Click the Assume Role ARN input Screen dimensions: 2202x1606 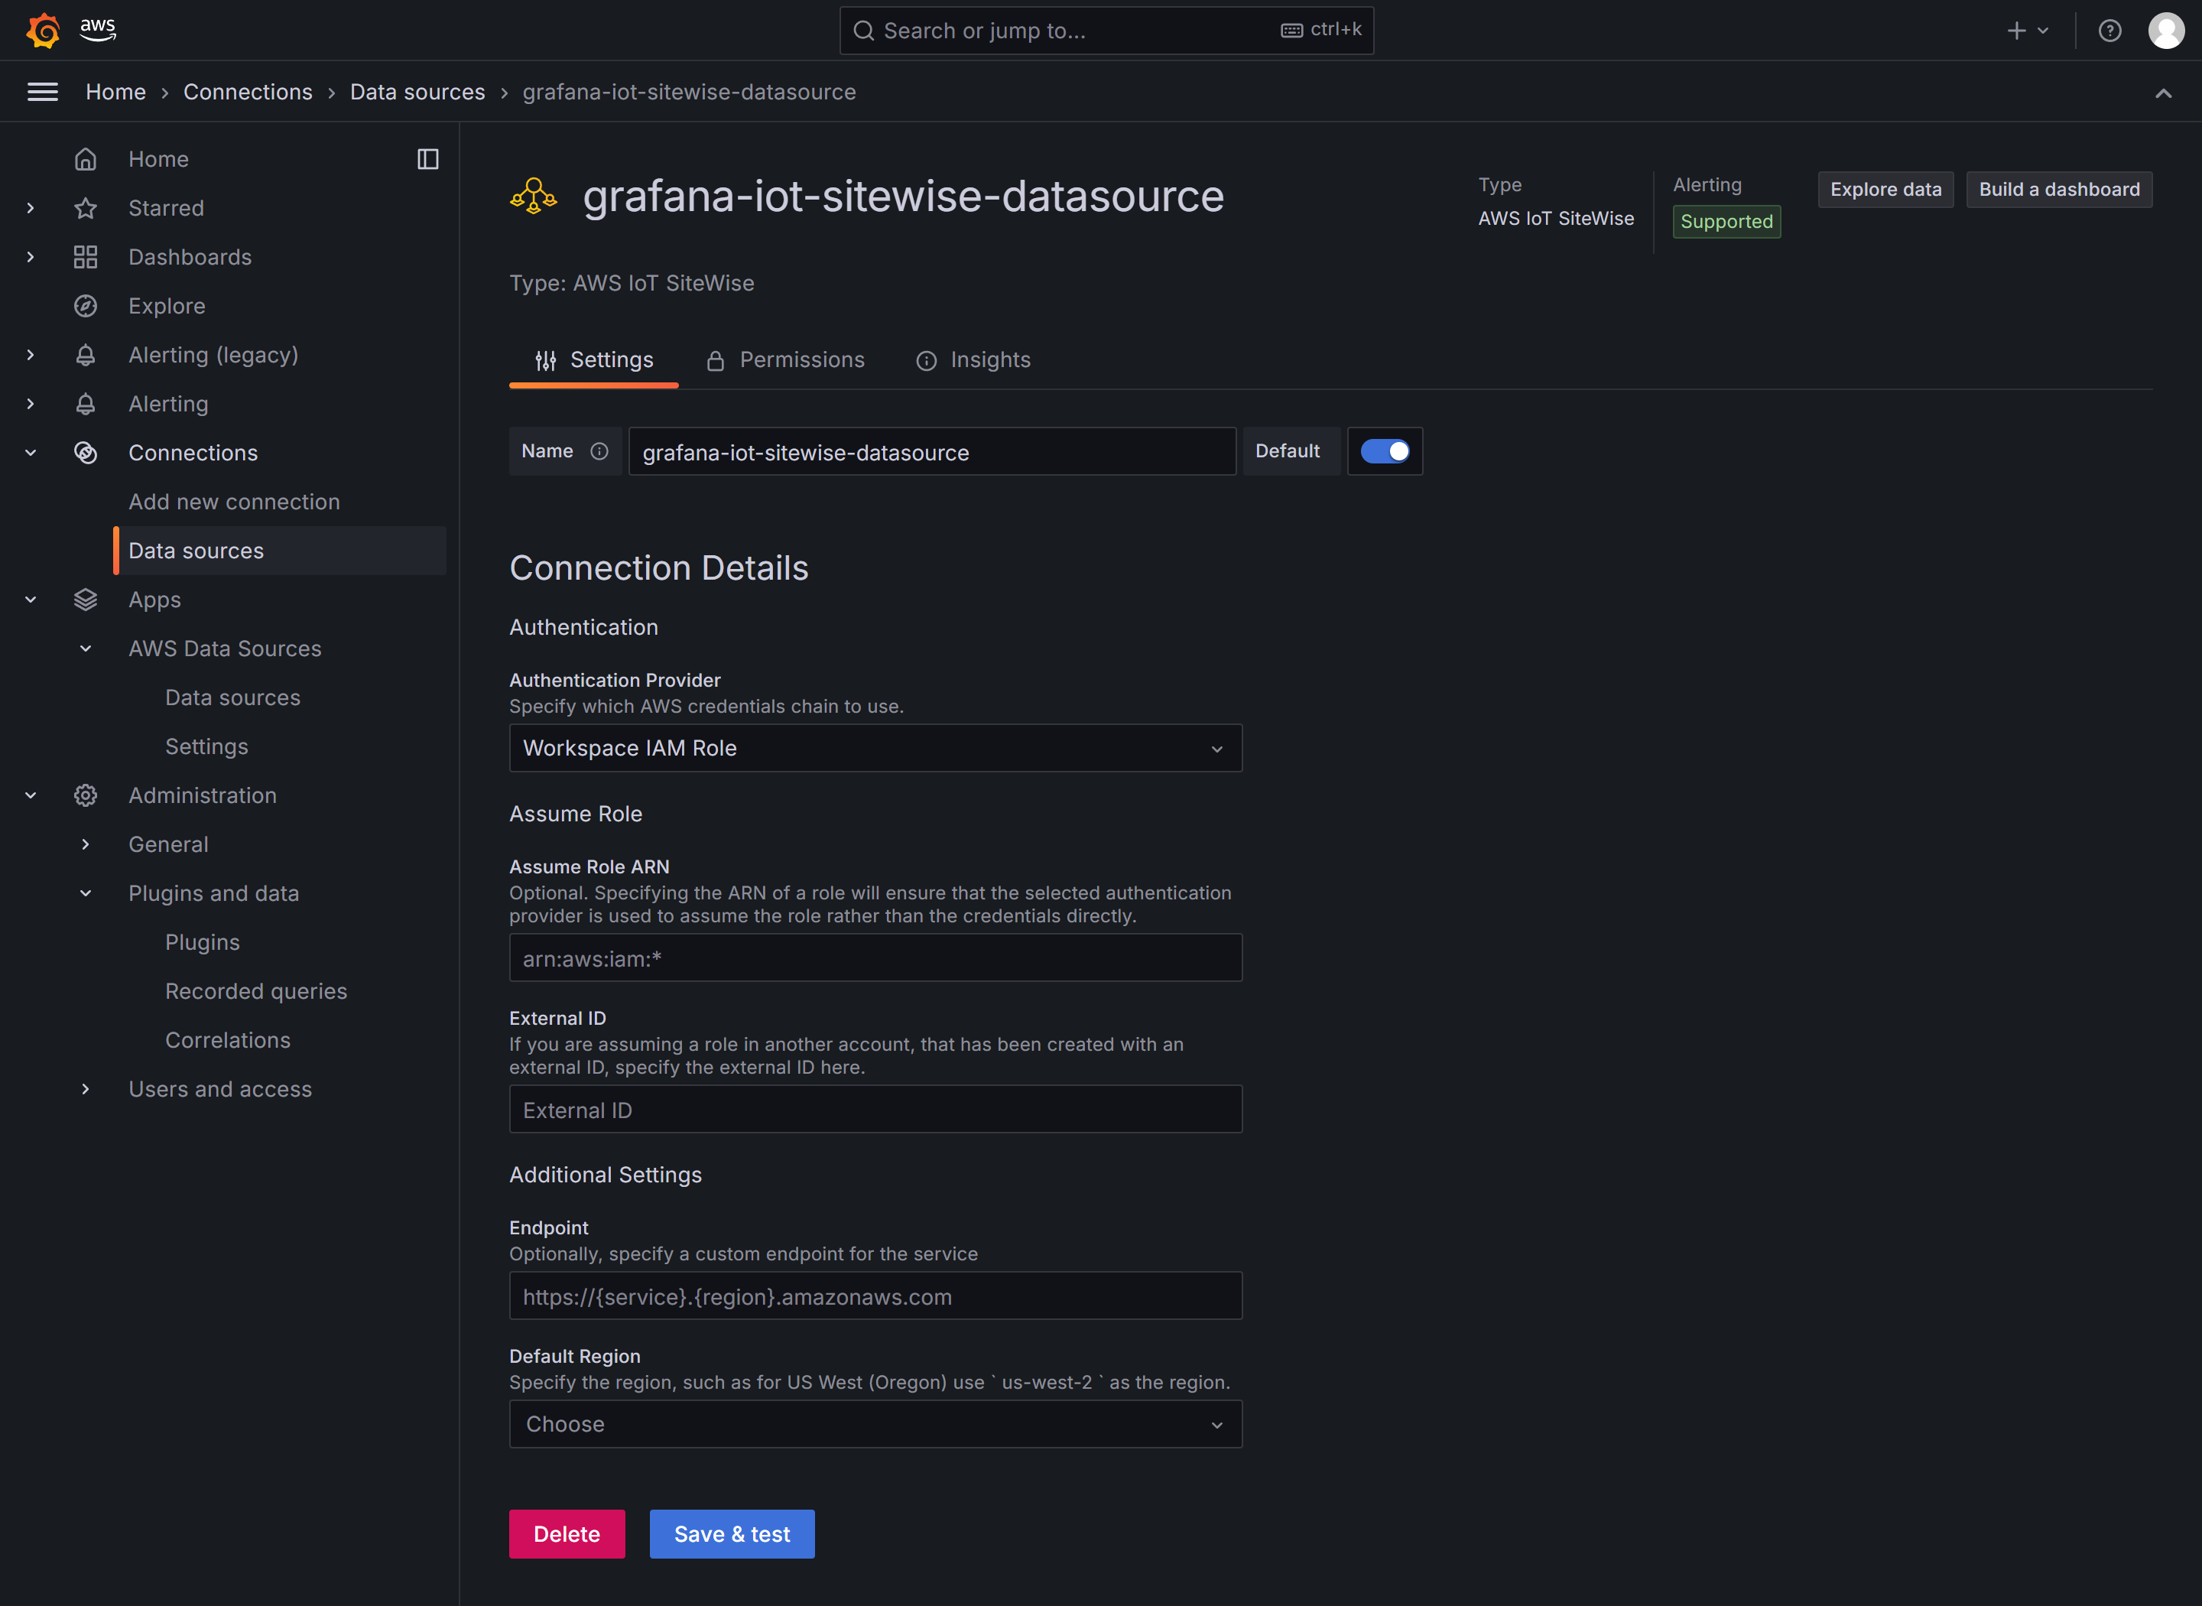[875, 957]
